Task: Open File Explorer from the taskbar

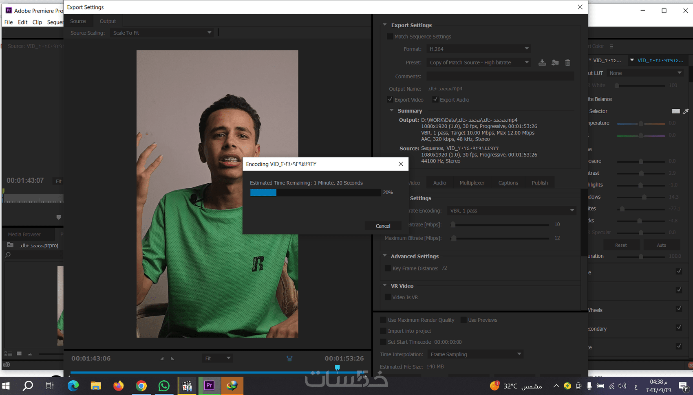Action: [x=96, y=386]
